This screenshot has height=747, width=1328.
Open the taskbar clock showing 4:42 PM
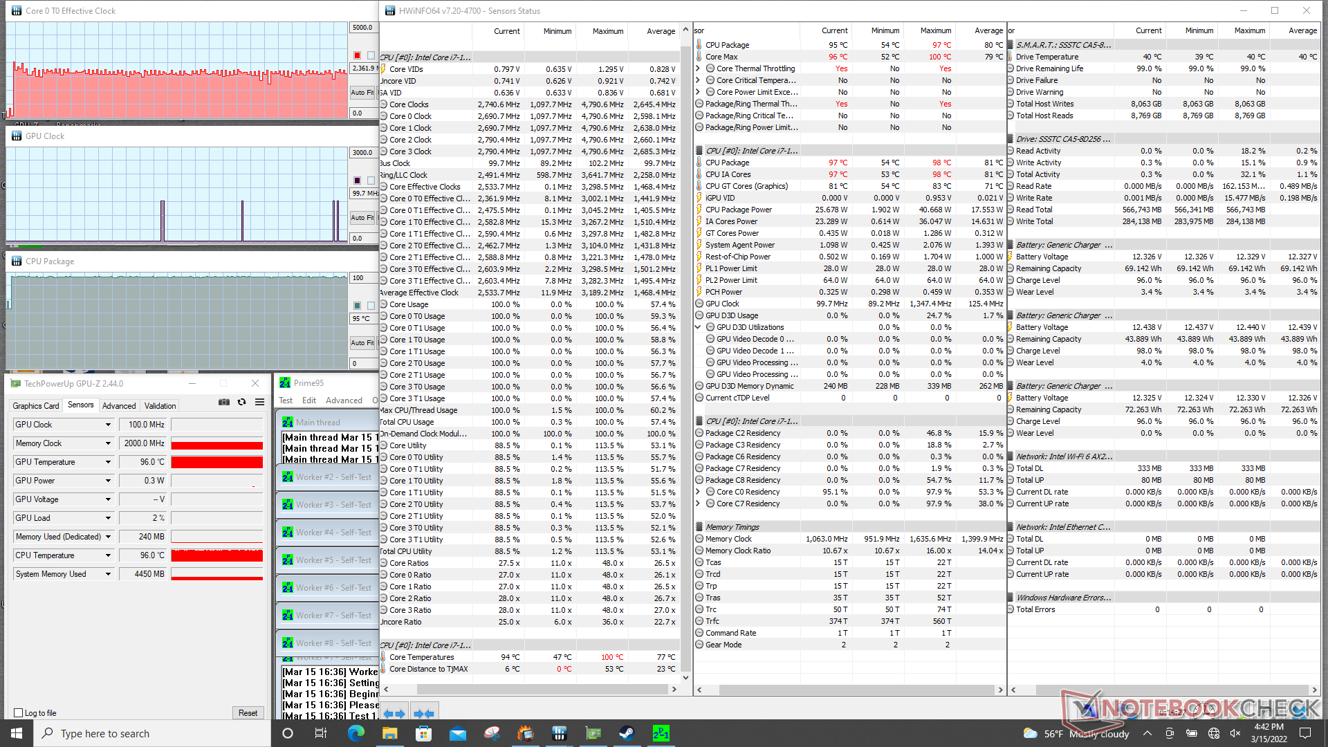pos(1269,733)
